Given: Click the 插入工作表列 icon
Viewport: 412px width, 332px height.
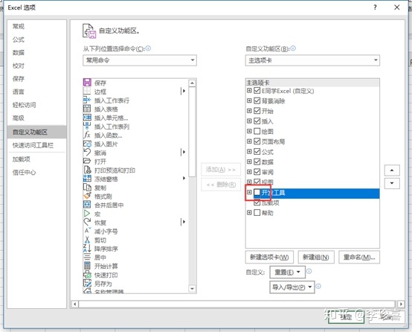Looking at the screenshot, I should (87, 126).
